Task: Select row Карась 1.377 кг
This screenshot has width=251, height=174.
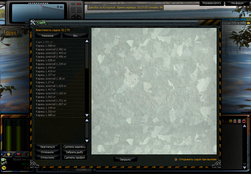Action: (x=60, y=75)
